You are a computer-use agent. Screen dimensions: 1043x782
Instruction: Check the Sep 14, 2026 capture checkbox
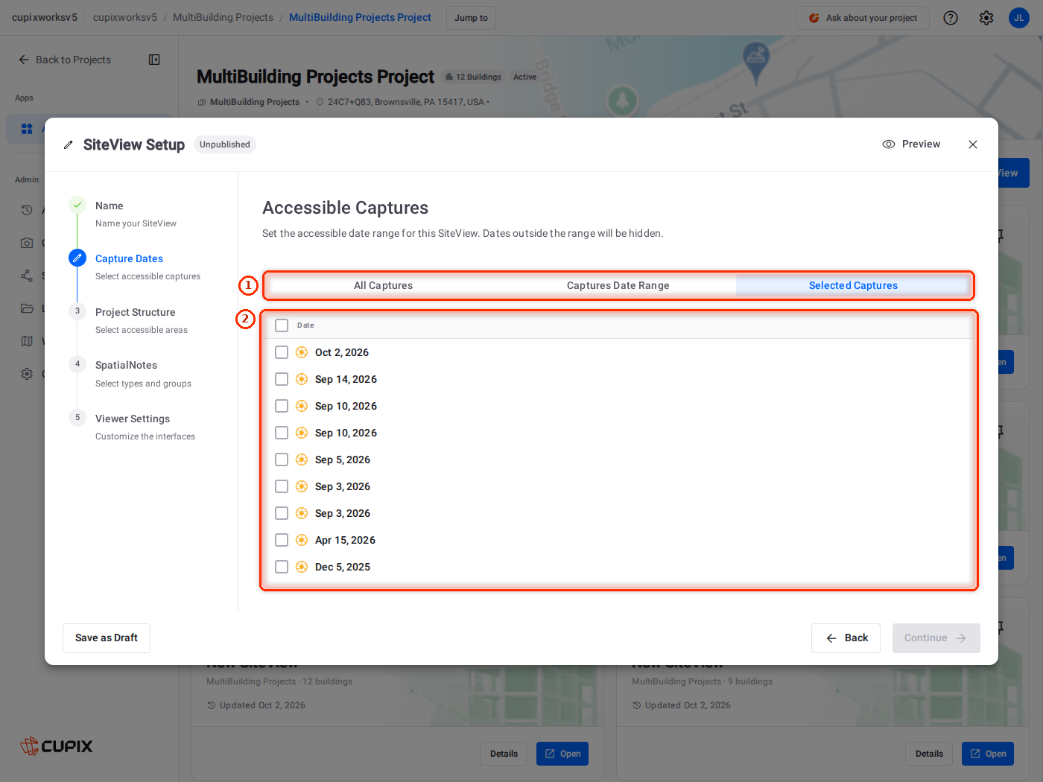(282, 379)
